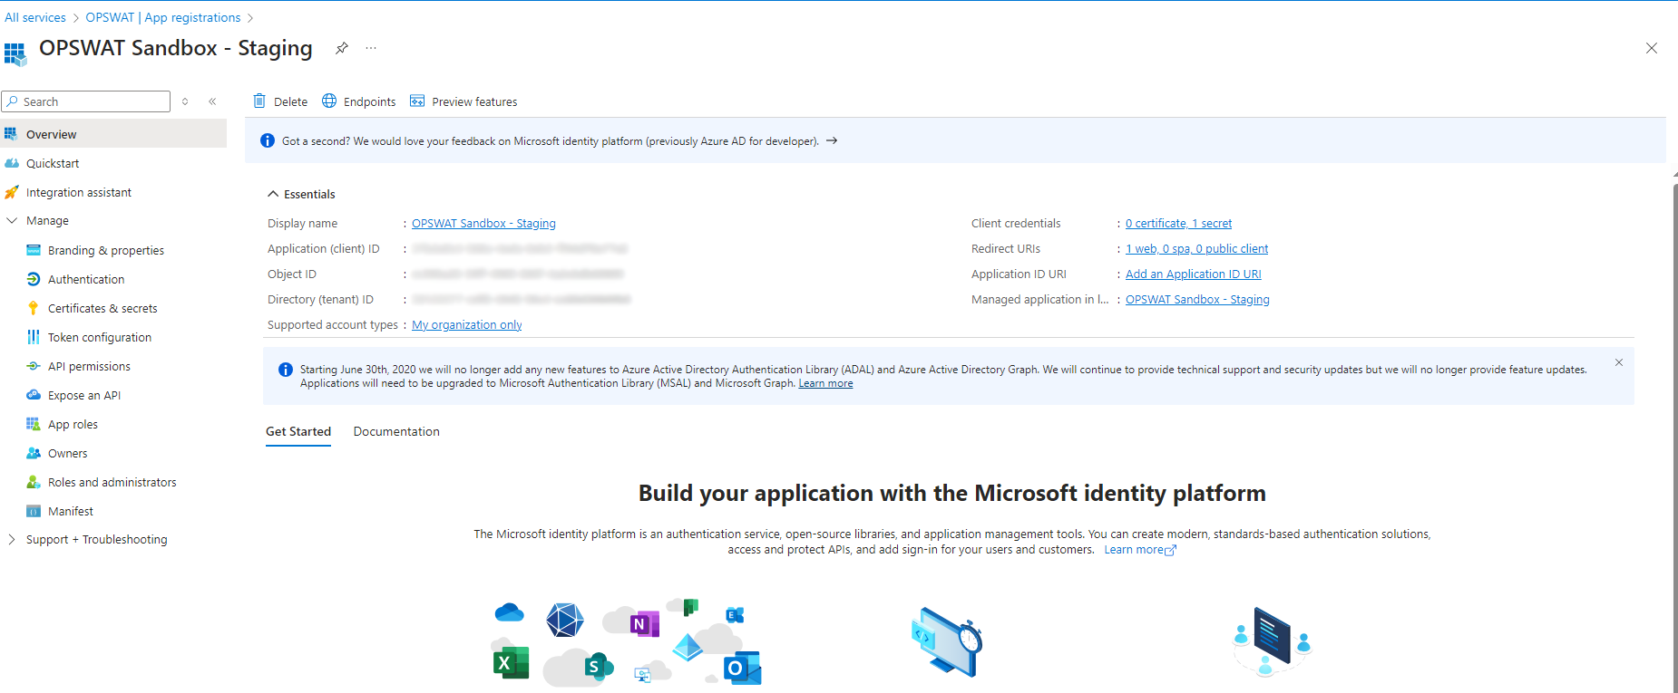Click the expand/collapse all menu icon next to search

185,101
